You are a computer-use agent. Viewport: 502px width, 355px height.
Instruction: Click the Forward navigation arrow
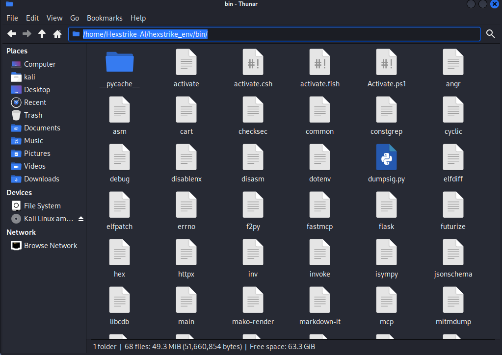point(27,34)
